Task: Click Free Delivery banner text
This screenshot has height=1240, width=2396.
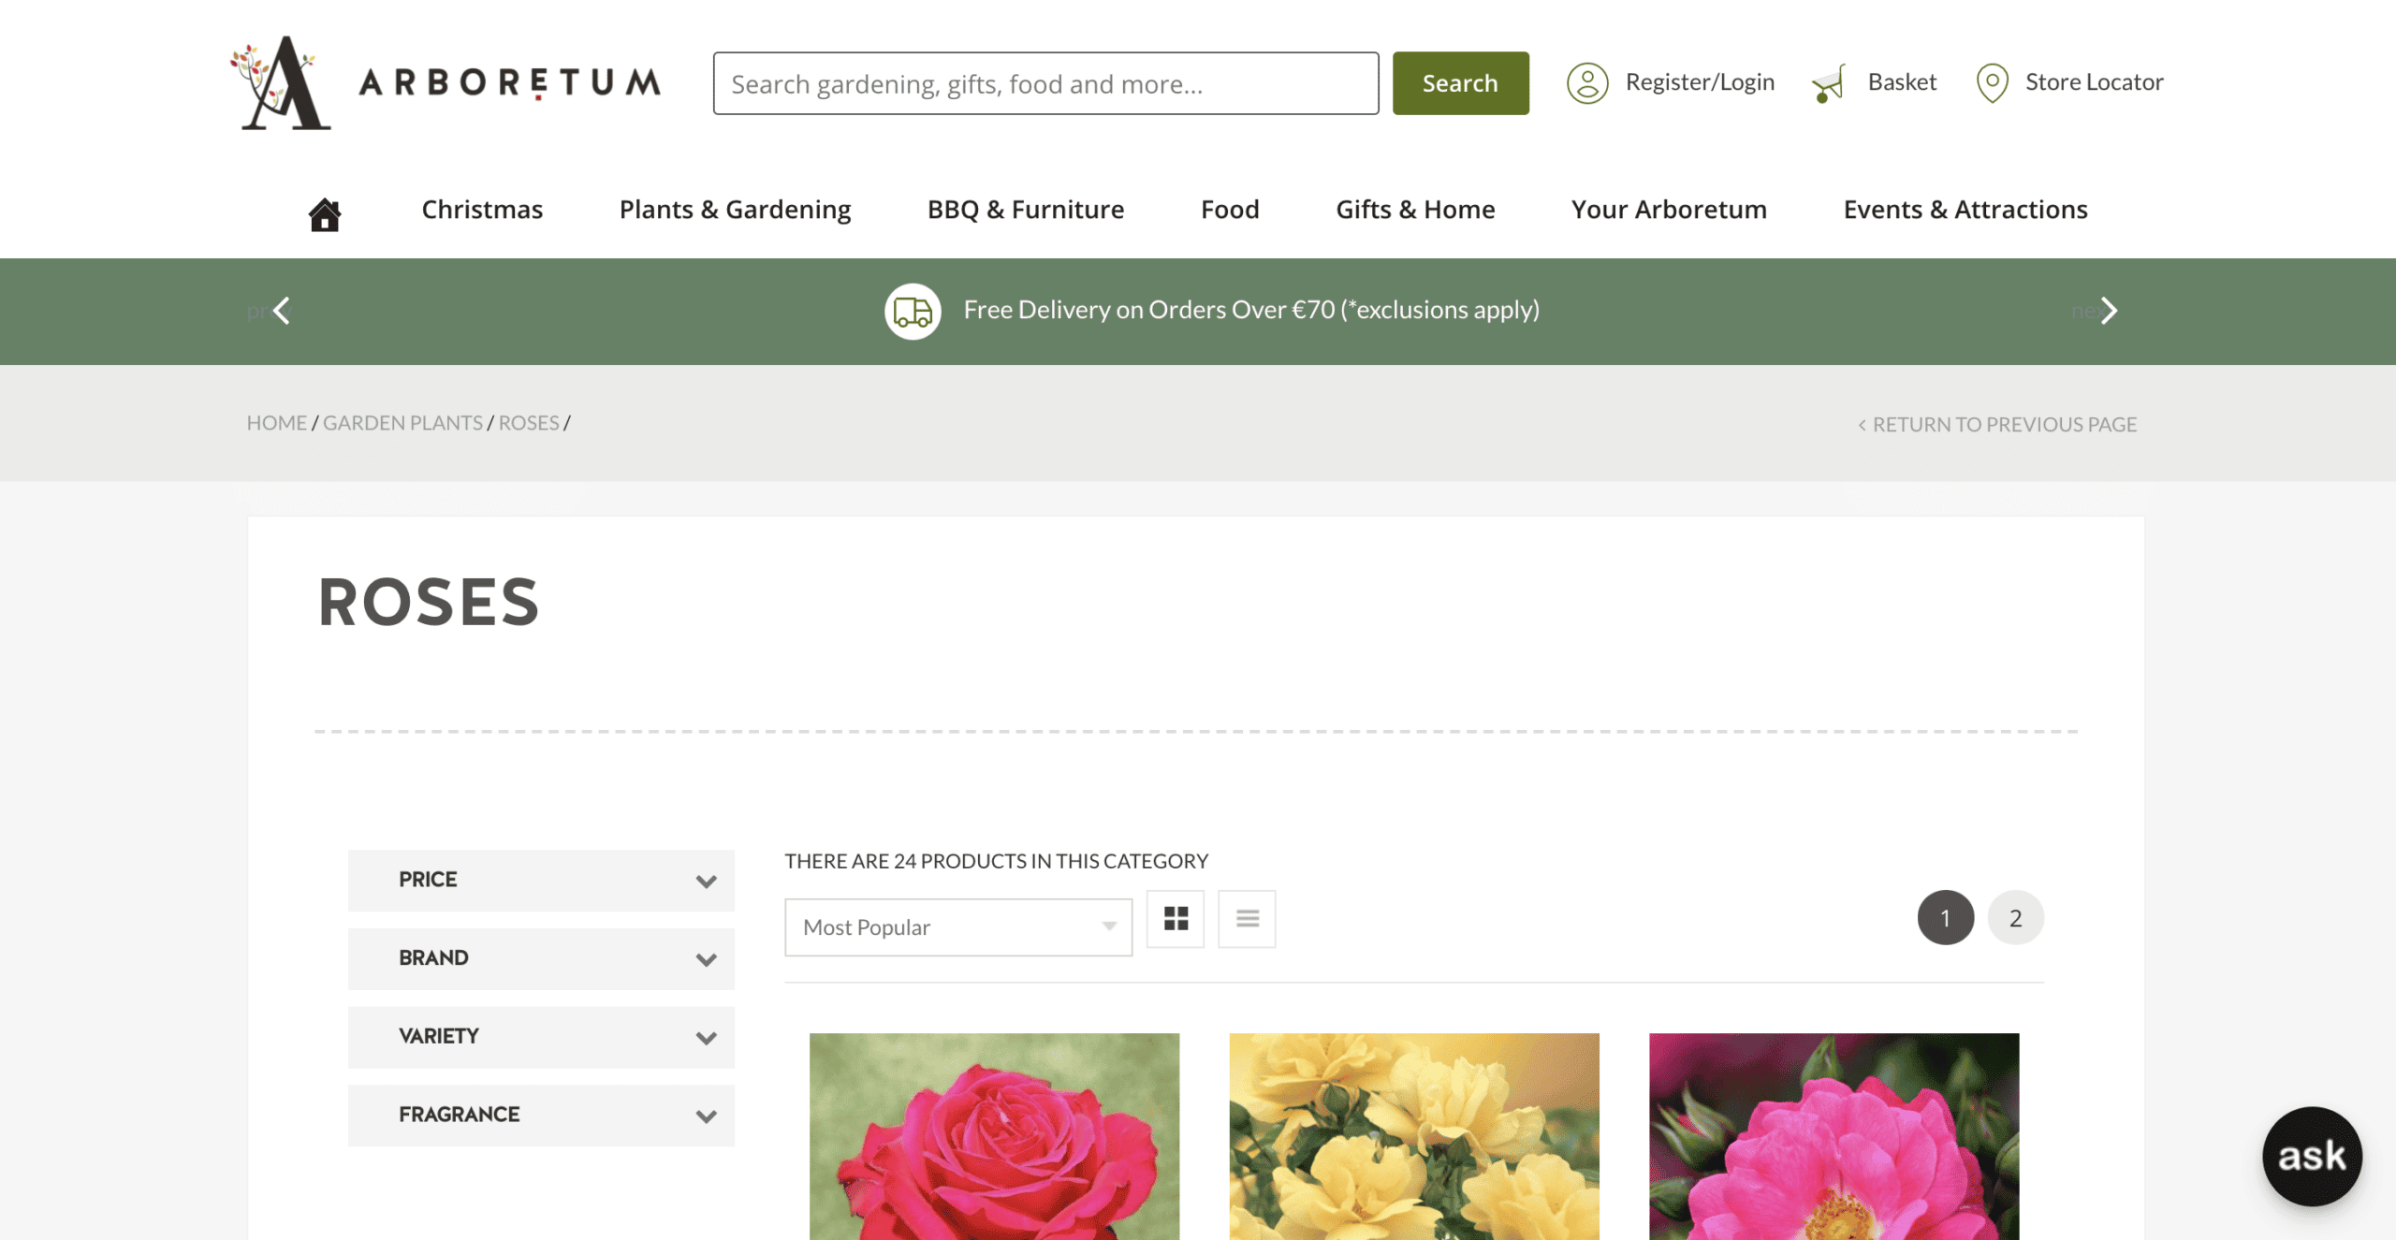Action: click(x=1251, y=310)
